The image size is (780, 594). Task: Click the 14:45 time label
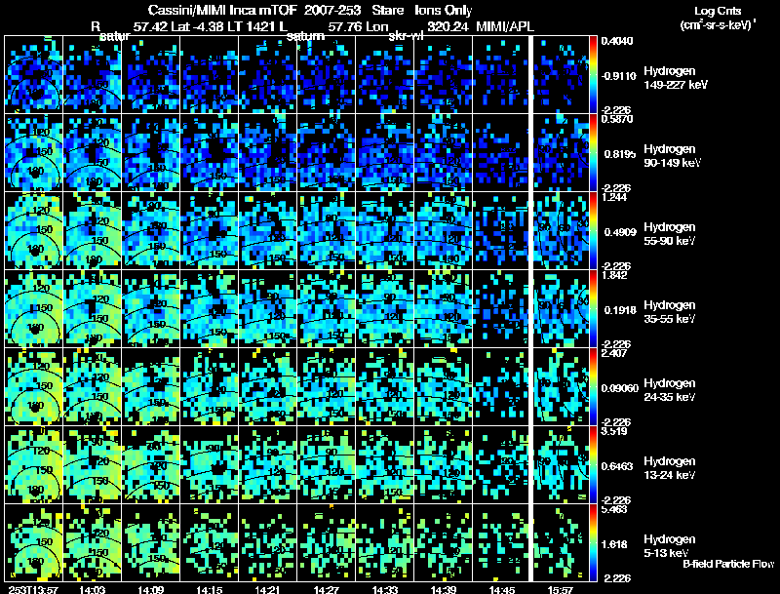[502, 589]
